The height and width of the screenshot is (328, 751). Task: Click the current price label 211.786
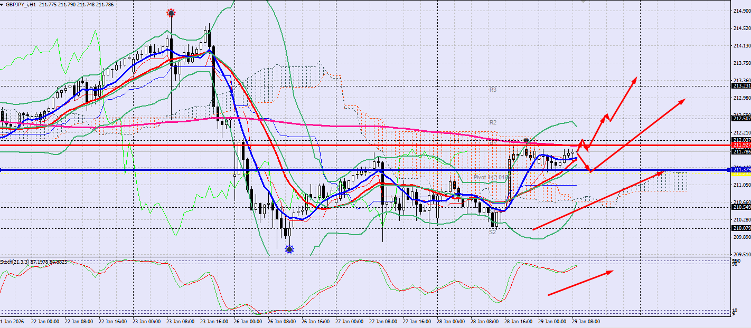point(741,152)
